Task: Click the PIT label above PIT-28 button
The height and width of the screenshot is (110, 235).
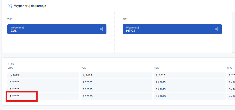Action: pyautogui.click(x=124, y=19)
